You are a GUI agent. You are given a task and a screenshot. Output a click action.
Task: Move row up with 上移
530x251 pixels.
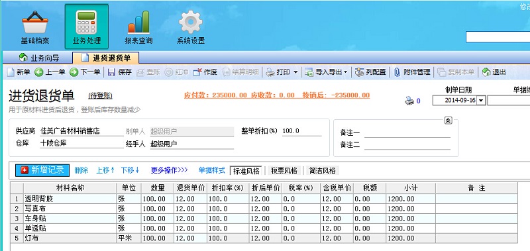point(105,171)
